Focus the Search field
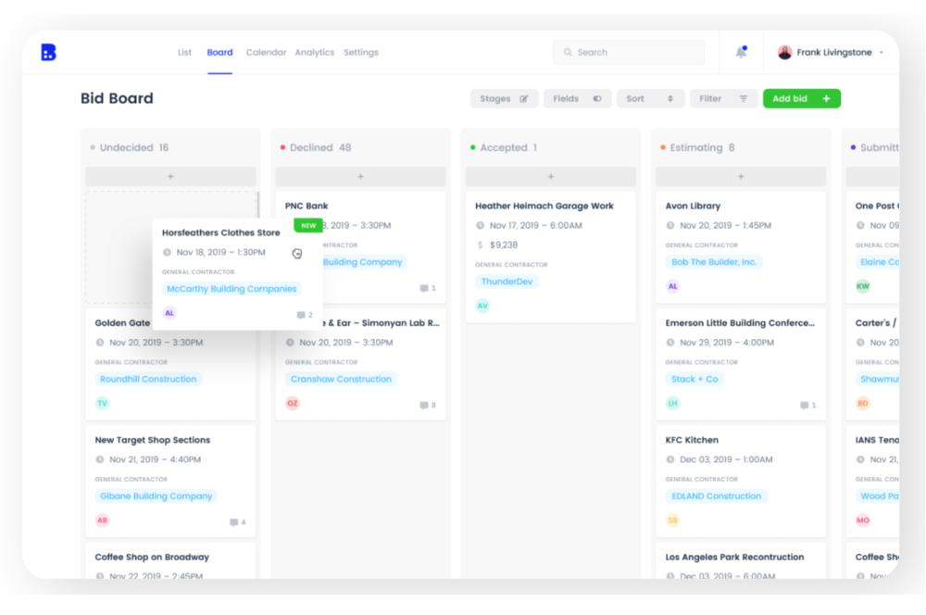This screenshot has height=615, width=926. coord(629,52)
